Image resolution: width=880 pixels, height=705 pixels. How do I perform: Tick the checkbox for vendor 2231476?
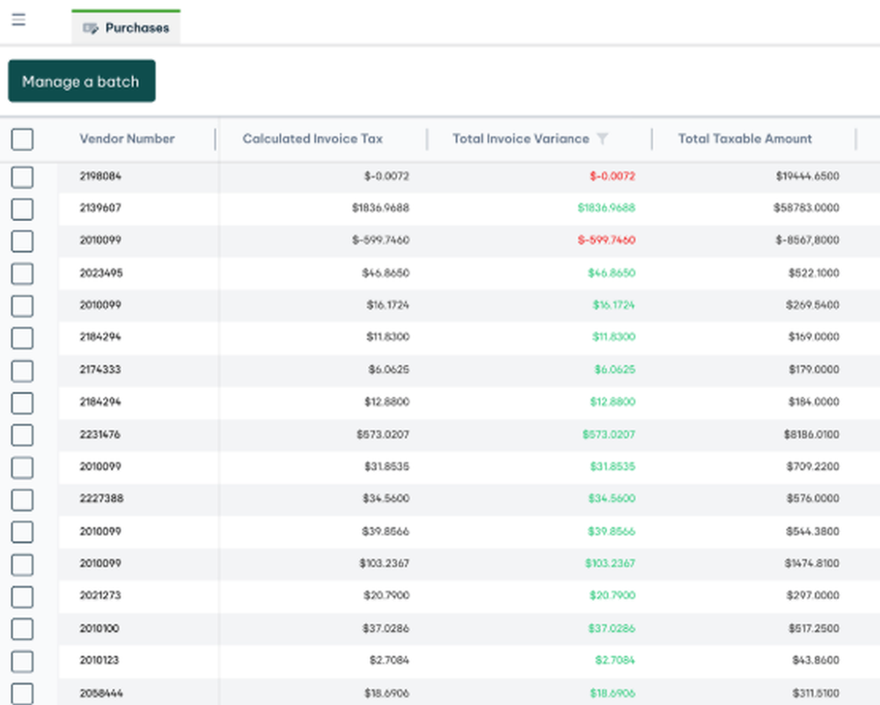(22, 435)
